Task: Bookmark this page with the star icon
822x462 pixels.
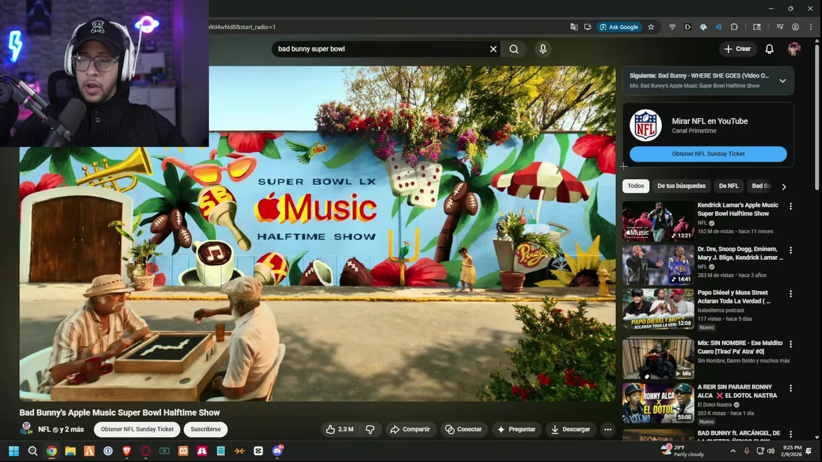Action: (x=651, y=27)
